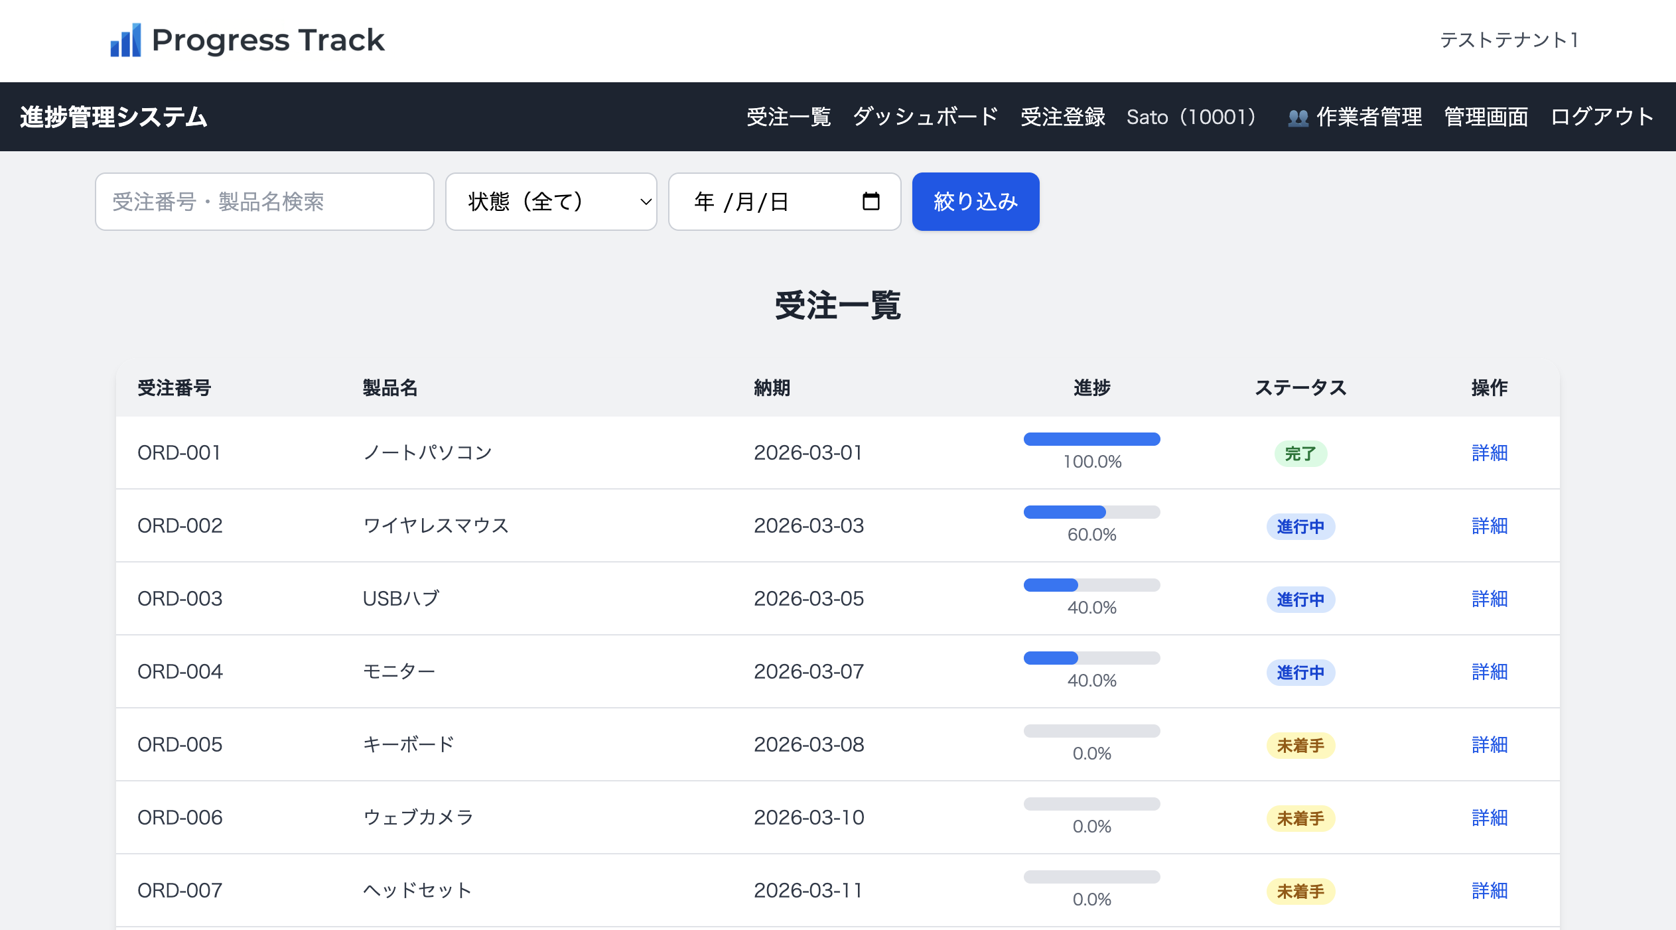Open the 受注登録 registration page
1676x930 pixels.
click(1062, 117)
